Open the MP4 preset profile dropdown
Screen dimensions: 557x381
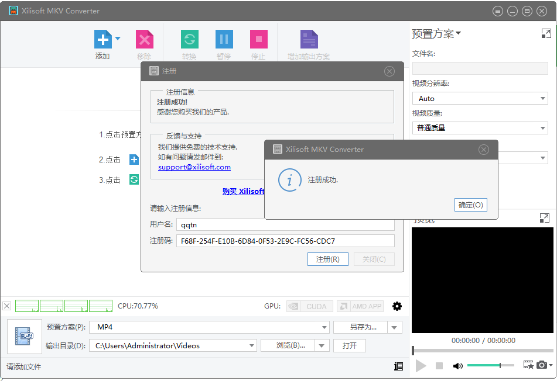[209, 327]
